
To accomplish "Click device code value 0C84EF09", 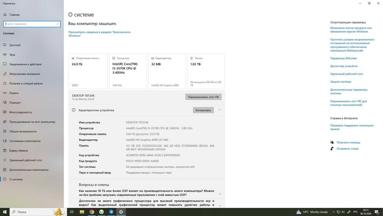I will 153,155.
